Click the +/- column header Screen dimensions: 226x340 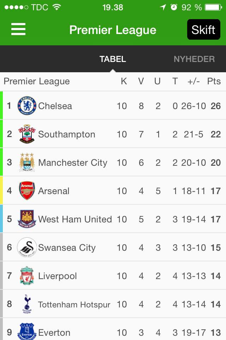(x=194, y=81)
